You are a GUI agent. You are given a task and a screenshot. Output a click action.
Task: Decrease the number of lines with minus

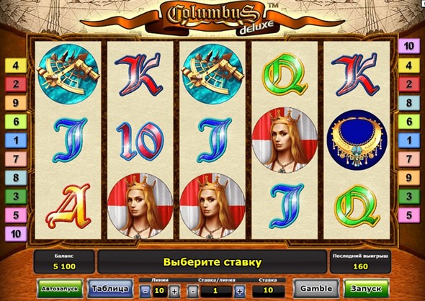146,291
